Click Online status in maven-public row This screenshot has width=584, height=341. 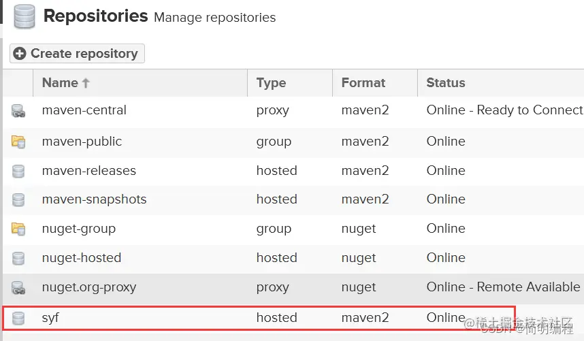[x=446, y=142]
